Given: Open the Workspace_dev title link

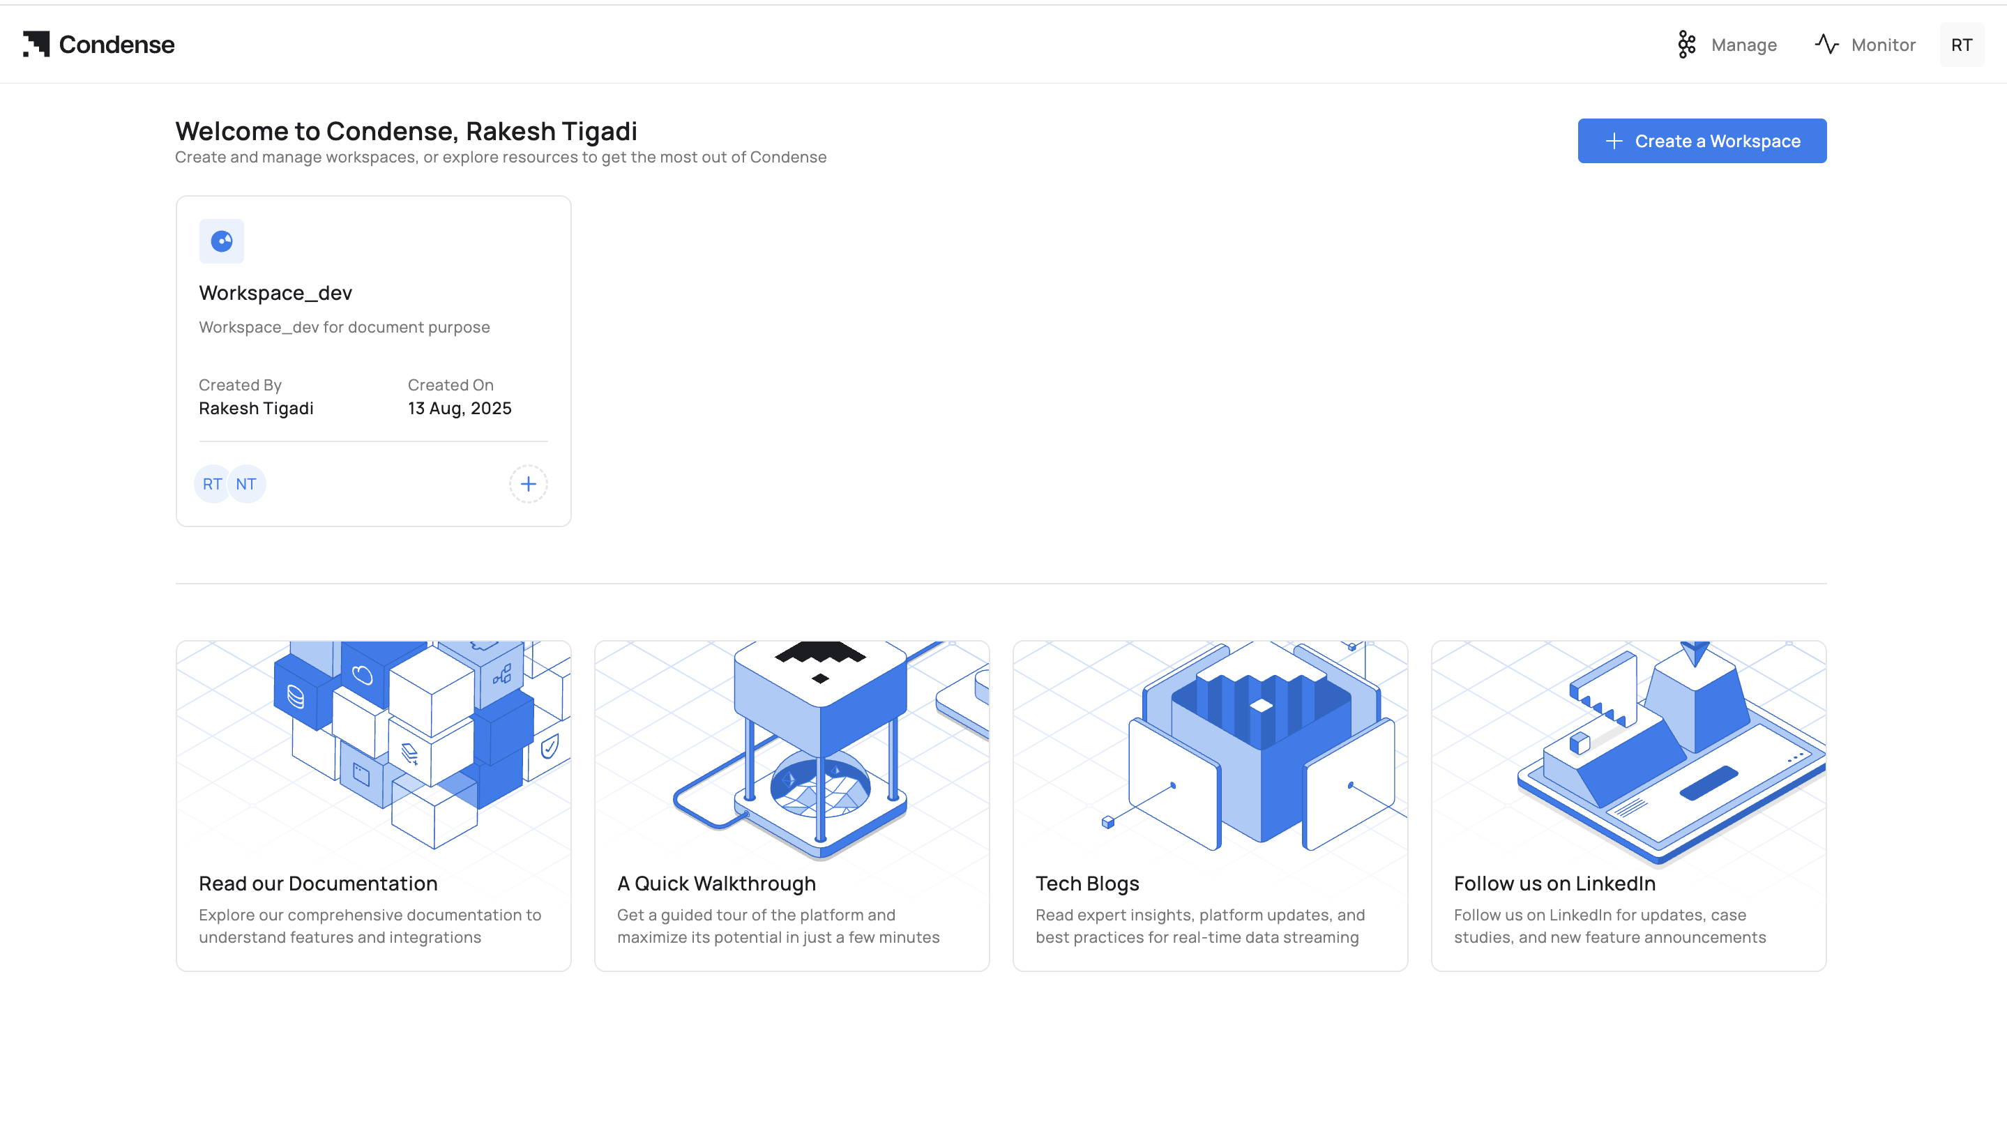Looking at the screenshot, I should pos(275,292).
